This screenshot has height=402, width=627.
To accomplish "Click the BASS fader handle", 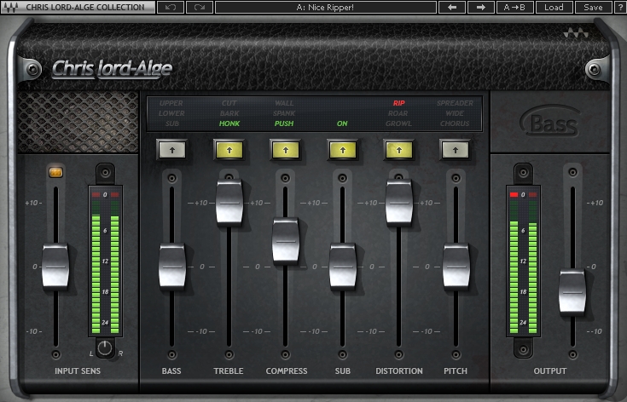I will pos(172,266).
